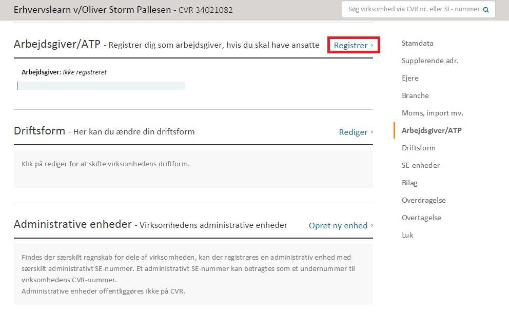The image size is (509, 312).
Task: Click Luk in the side menu
Action: click(407, 235)
